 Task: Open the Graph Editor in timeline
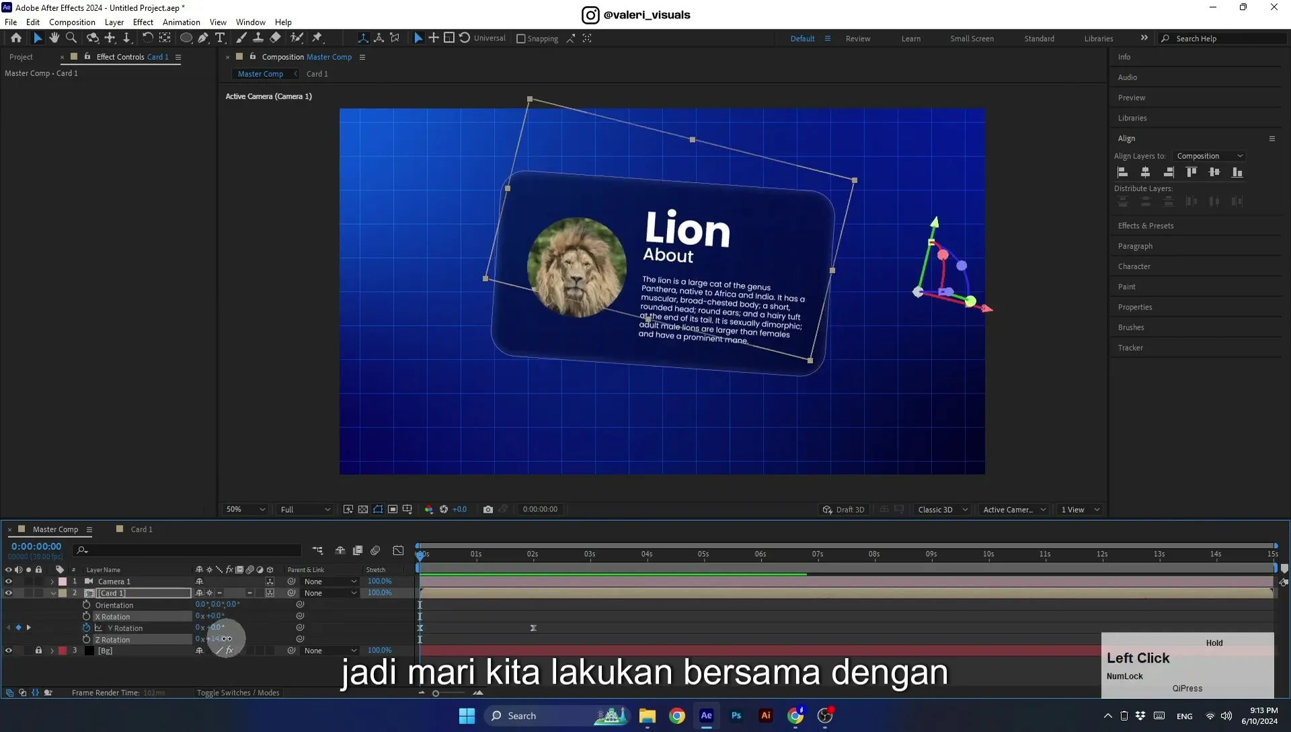pyautogui.click(x=398, y=550)
